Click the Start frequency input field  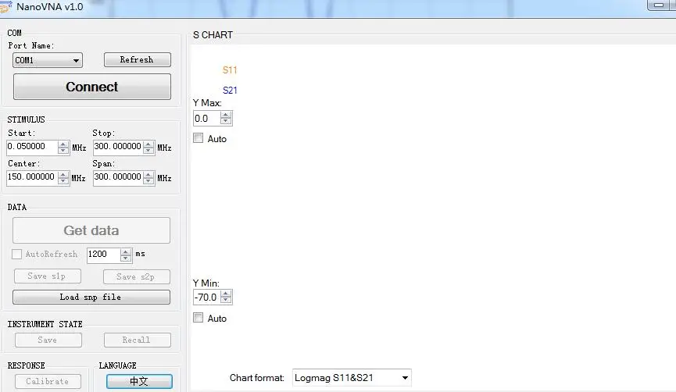click(32, 147)
